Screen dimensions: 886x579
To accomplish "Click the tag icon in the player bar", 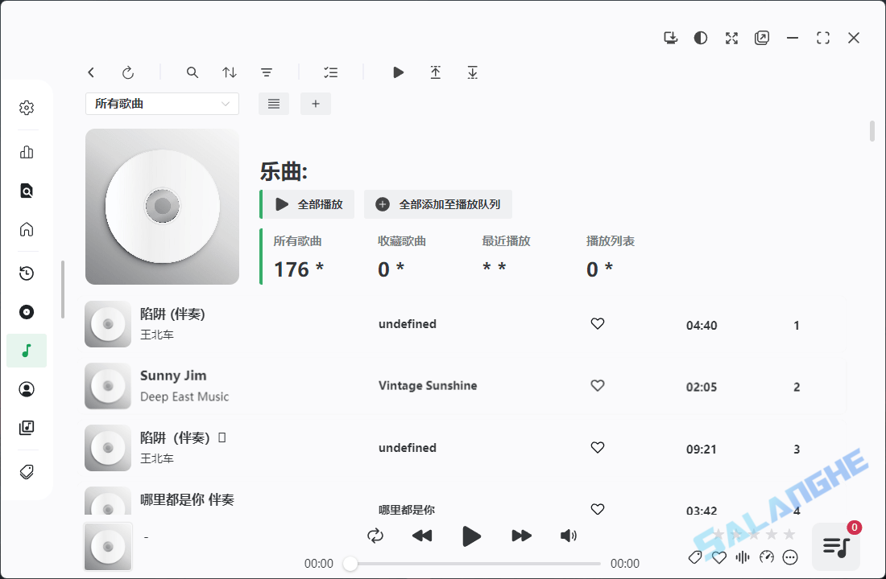I will coord(695,556).
